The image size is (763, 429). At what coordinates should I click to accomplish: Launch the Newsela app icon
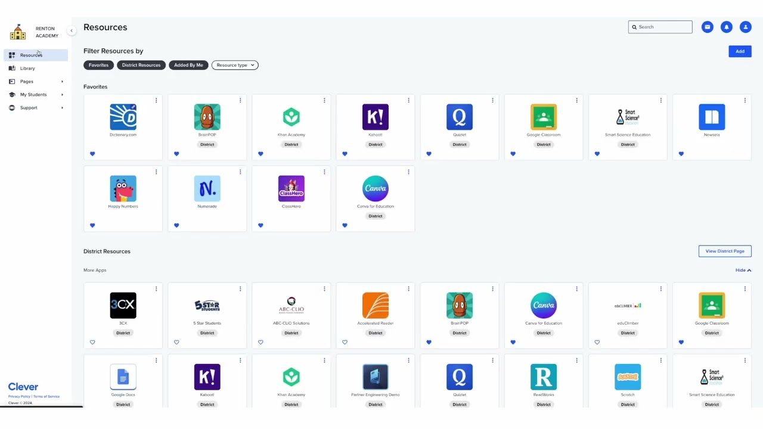[712, 117]
